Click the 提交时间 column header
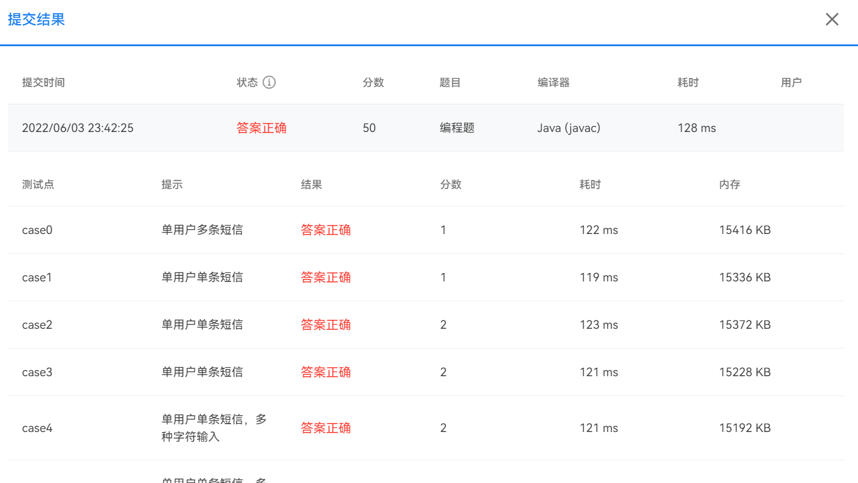 coord(43,82)
